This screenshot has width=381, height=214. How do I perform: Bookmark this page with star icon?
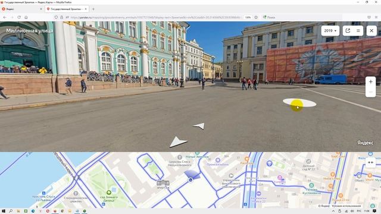tap(256, 17)
